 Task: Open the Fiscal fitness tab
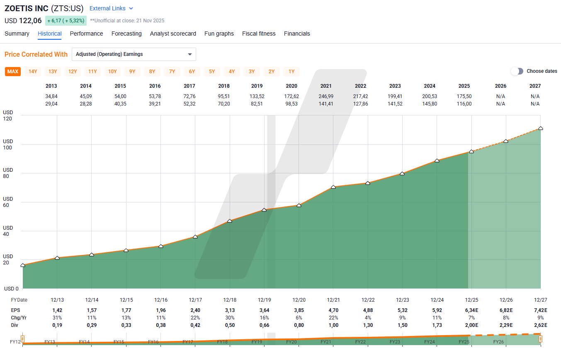point(259,34)
